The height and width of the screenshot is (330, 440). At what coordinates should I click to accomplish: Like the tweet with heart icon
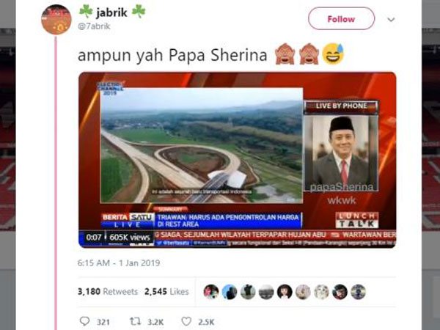tap(186, 321)
